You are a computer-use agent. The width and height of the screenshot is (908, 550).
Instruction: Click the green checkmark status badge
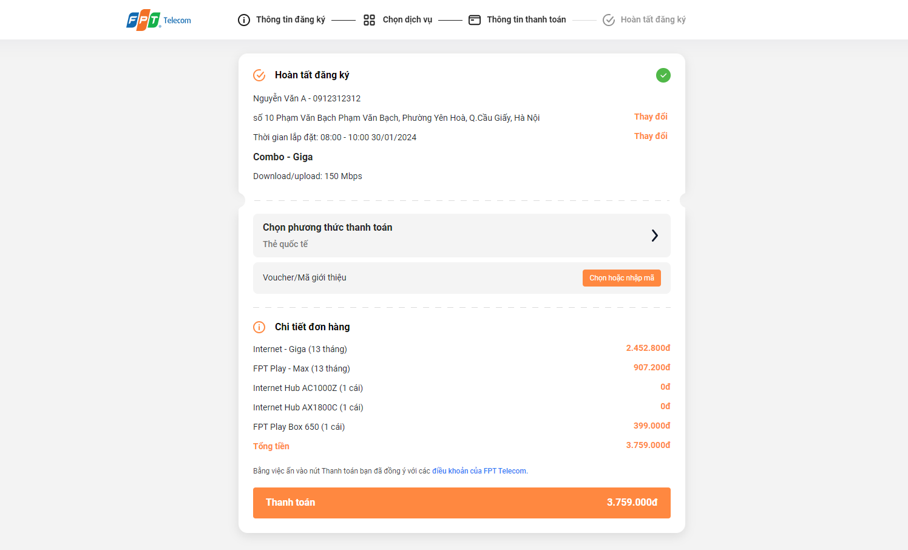point(663,75)
